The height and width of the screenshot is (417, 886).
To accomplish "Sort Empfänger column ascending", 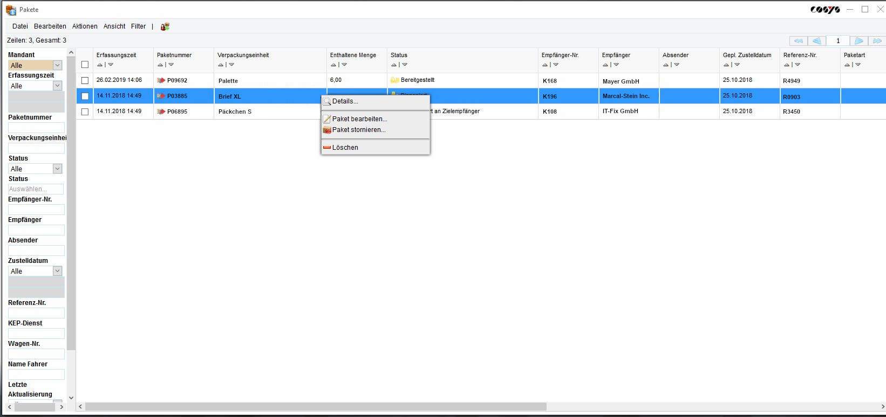I will 605,65.
